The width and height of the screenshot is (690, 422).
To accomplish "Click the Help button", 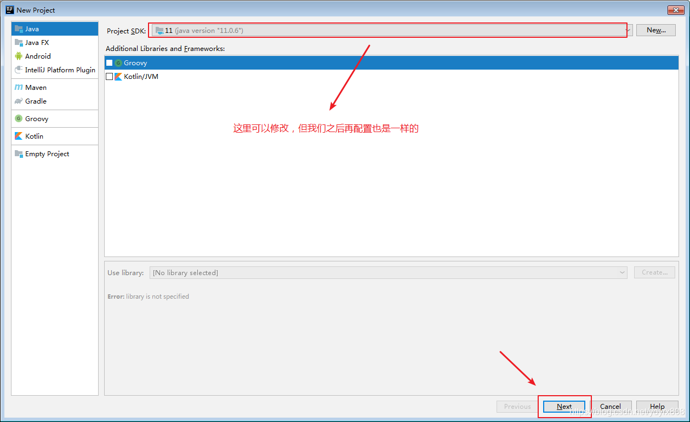I will click(x=657, y=407).
